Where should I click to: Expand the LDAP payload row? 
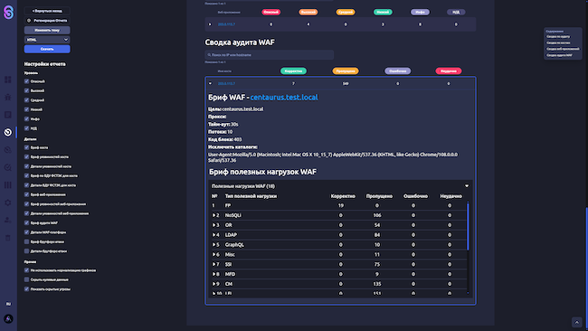[213, 235]
